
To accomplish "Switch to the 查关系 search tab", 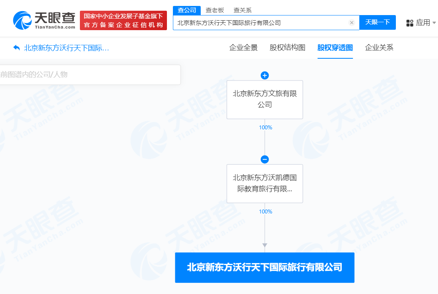I will [x=242, y=10].
